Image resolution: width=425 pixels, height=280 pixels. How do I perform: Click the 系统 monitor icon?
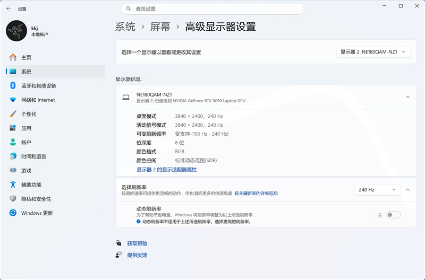point(13,72)
